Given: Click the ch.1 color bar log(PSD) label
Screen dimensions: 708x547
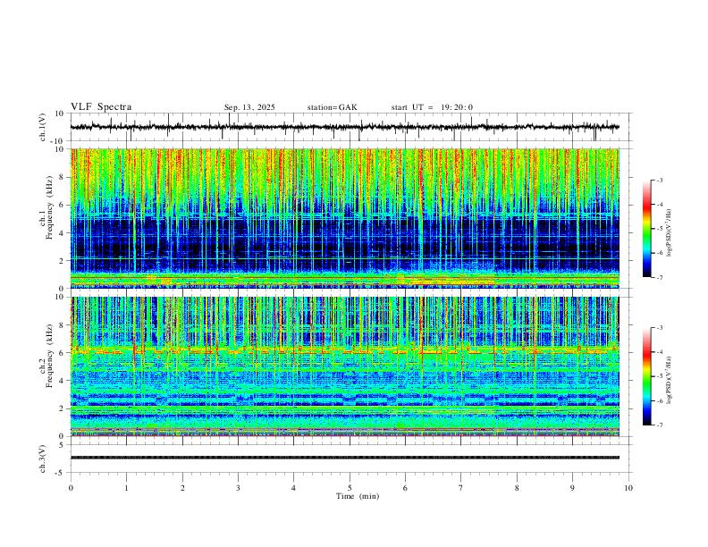Looking at the screenshot, I should pyautogui.click(x=669, y=233).
